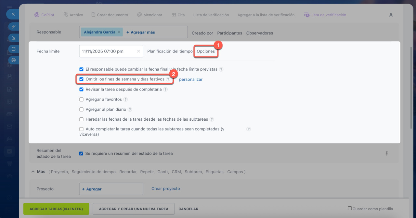Image resolution: width=416 pixels, height=218 pixels.
Task: Enable the Agregar a favoritos checkbox
Action: click(x=82, y=99)
